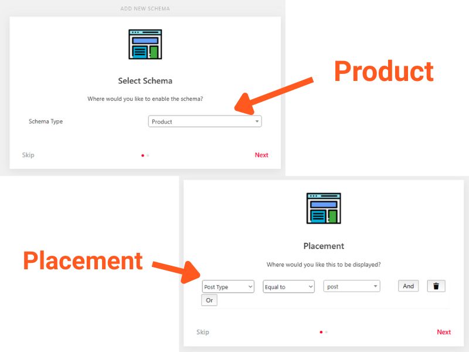Image resolution: width=469 pixels, height=352 pixels.
Task: Click Skip on the Placement step
Action: [x=202, y=332]
